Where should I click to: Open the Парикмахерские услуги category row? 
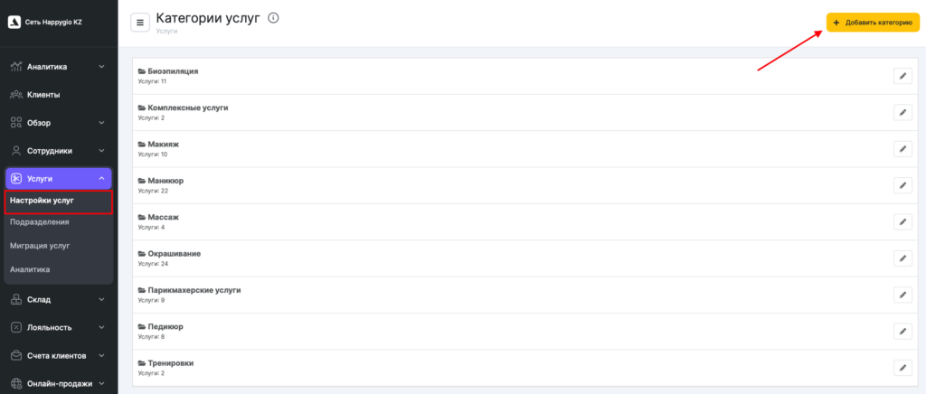point(194,290)
